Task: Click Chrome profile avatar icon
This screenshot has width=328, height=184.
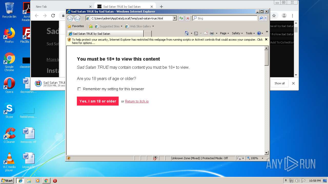Action: 284,16
